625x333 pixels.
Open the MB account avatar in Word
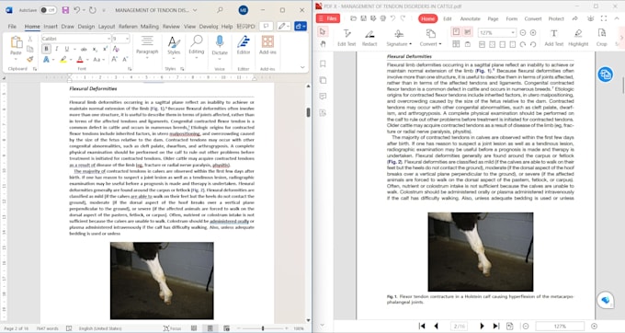coord(244,10)
